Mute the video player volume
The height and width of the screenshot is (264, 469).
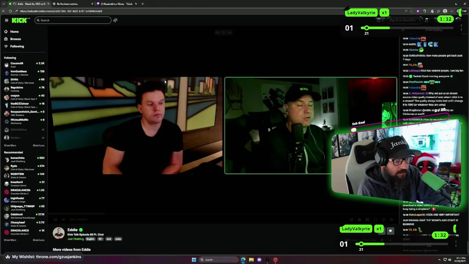pos(63,220)
